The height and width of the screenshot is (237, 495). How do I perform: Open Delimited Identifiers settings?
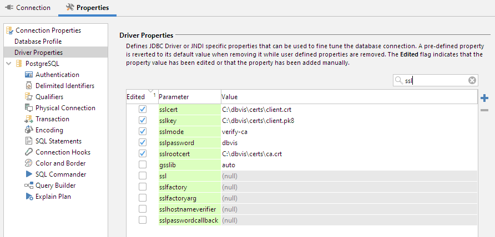click(x=64, y=86)
